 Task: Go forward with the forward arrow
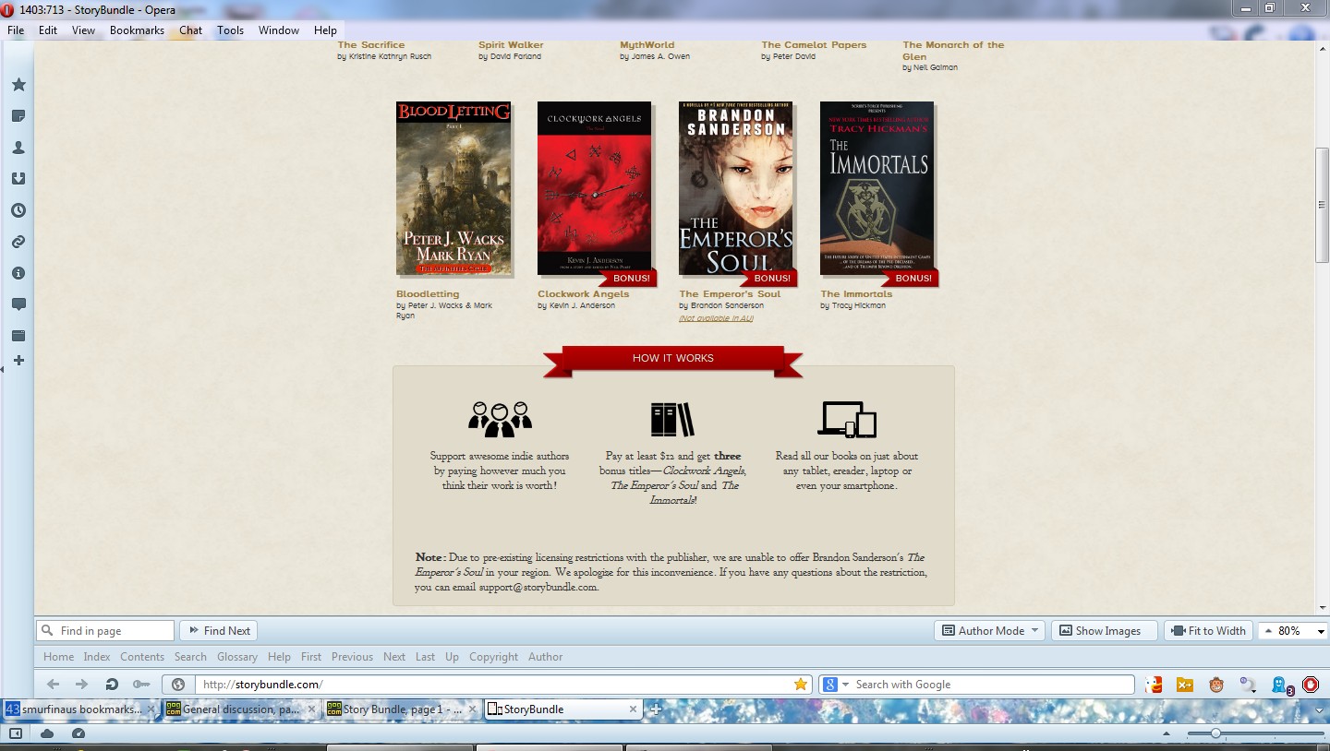point(81,685)
